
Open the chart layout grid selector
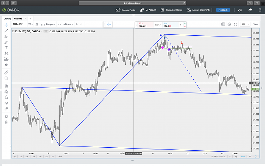(x=223, y=24)
